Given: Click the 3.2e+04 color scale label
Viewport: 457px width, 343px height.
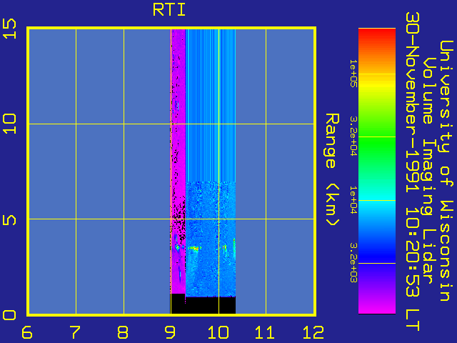Looking at the screenshot, I should point(353,136).
